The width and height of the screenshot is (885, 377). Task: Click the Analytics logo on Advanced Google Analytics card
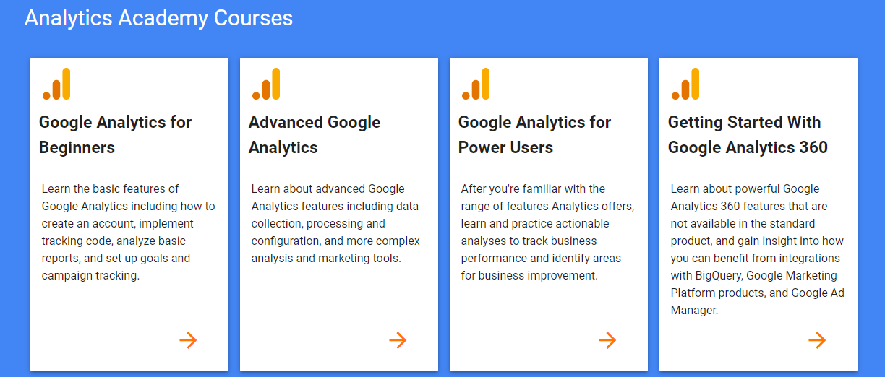pyautogui.click(x=266, y=84)
